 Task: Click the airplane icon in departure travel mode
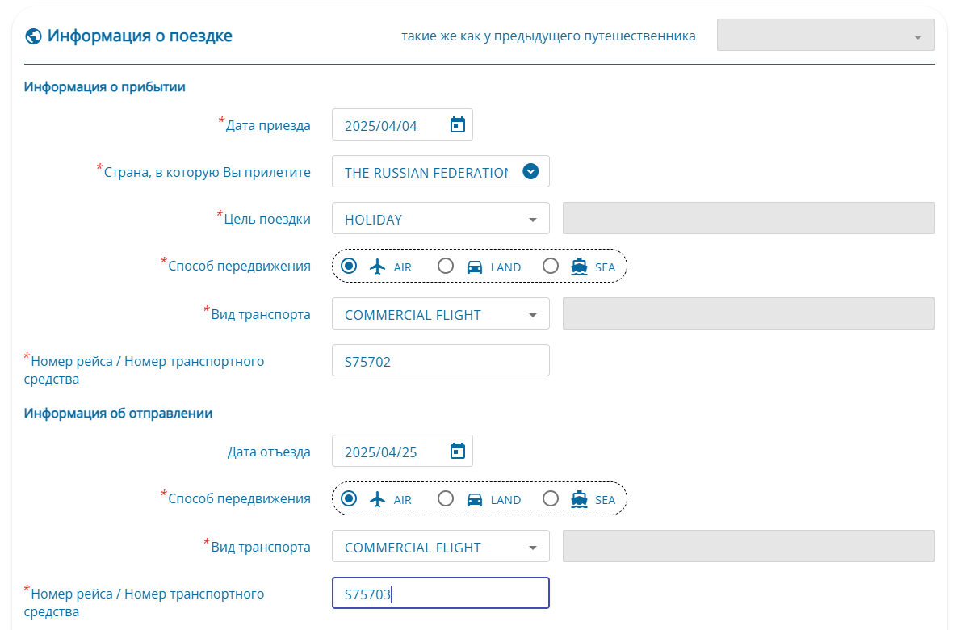(377, 499)
